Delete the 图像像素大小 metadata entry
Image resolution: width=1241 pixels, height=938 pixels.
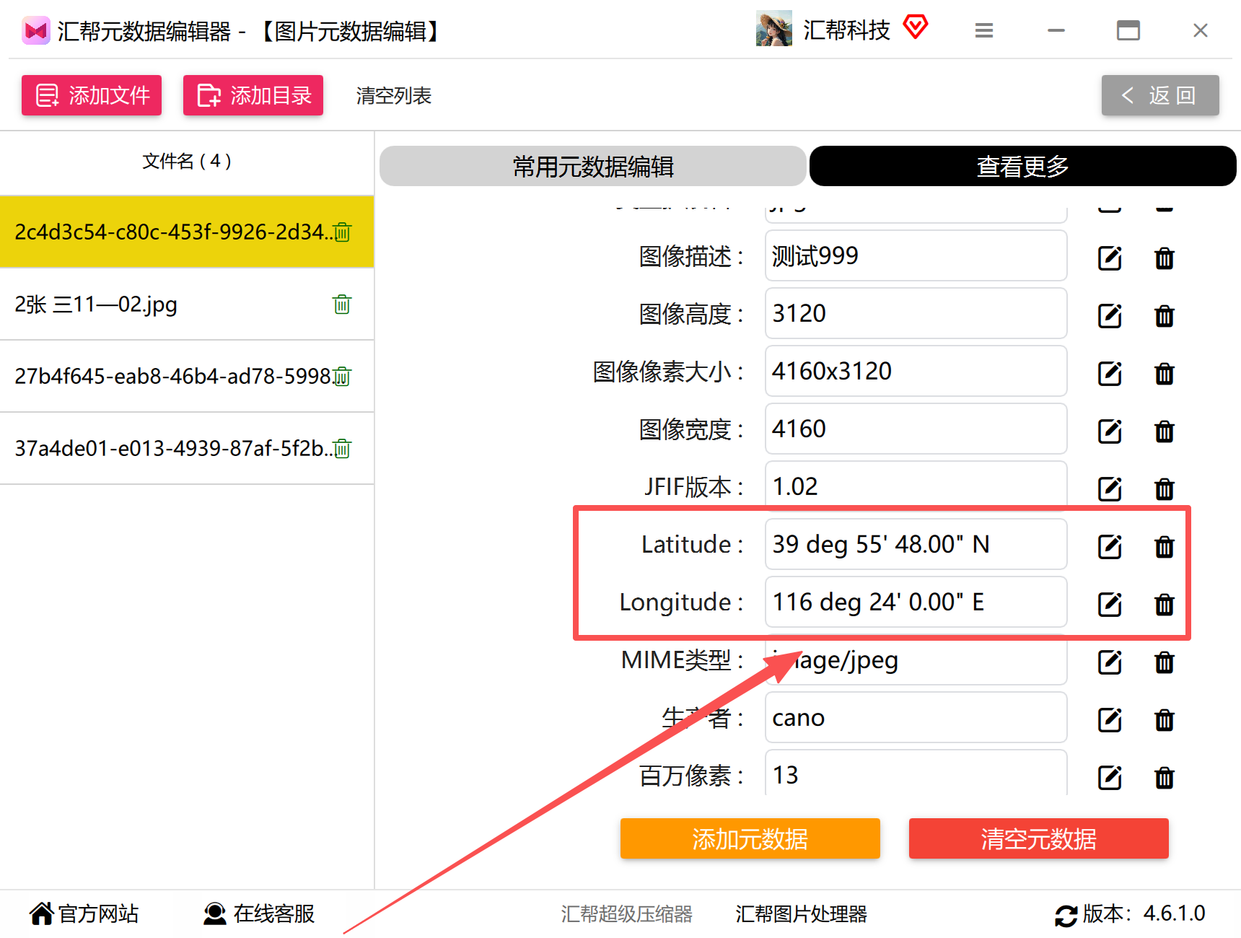(1165, 373)
